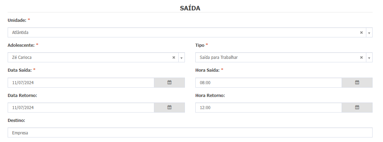Focus the Hora Saída input showing 08:00

pos(269,82)
